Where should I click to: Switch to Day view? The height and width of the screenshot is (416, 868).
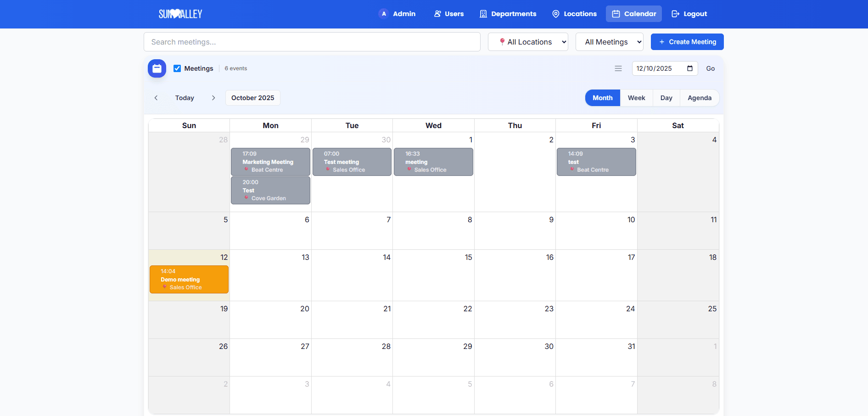[666, 98]
